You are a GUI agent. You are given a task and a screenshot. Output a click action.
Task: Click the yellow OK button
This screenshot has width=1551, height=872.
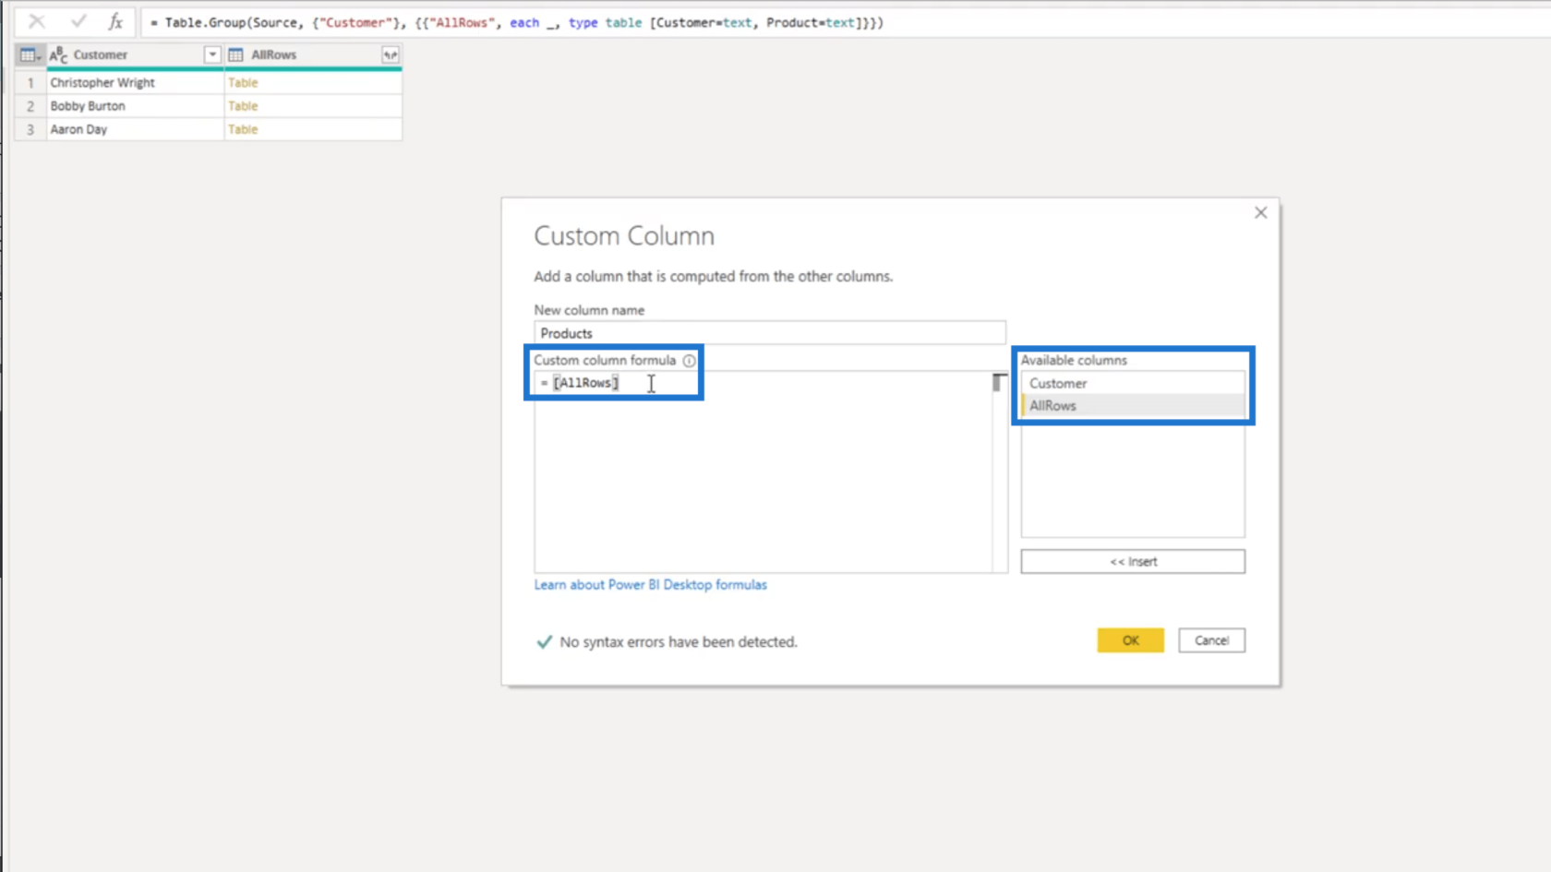[1130, 640]
